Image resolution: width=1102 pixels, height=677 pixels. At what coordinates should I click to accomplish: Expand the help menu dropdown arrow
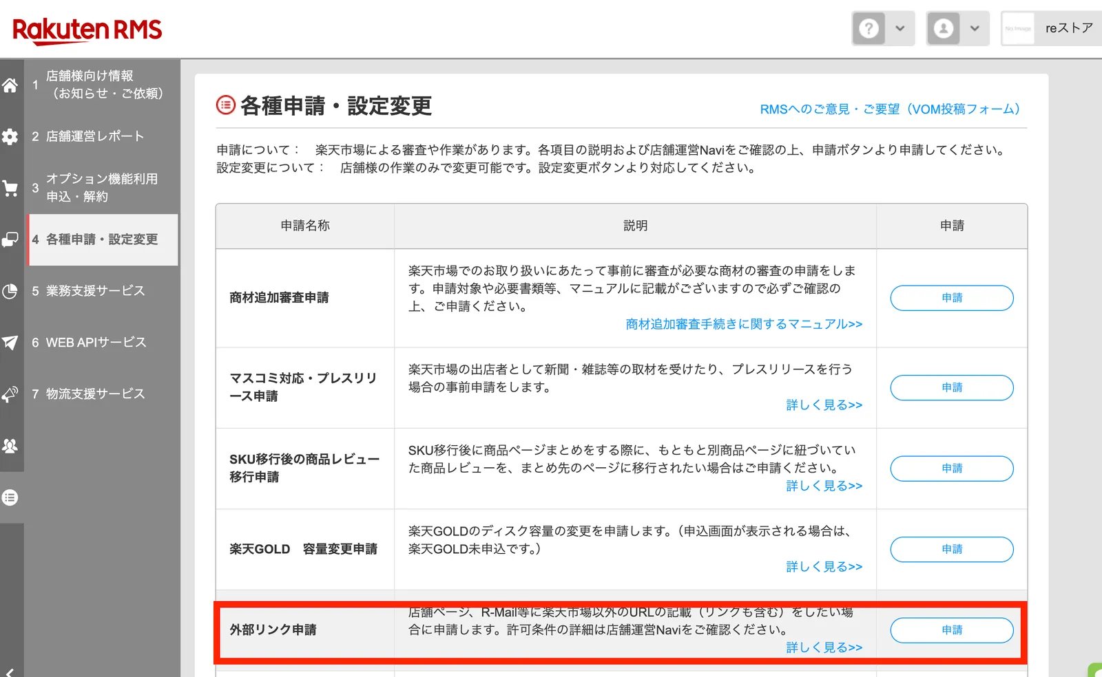900,28
